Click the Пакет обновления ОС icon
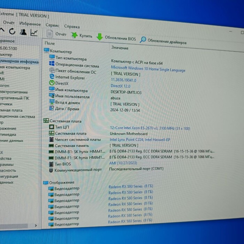This screenshot has width=244, height=244. point(52,70)
